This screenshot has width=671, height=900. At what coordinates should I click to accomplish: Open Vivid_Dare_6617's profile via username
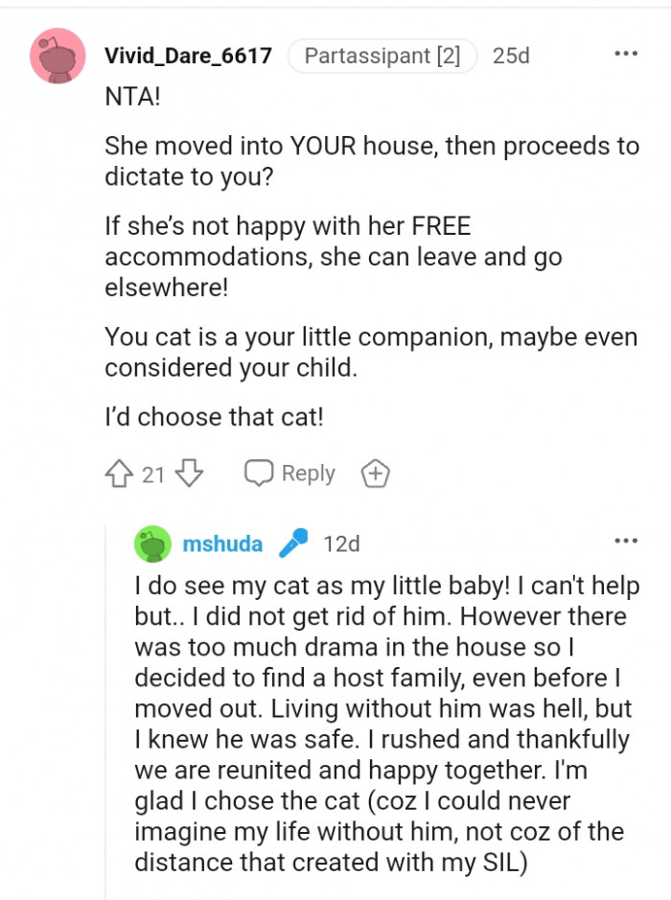point(188,56)
